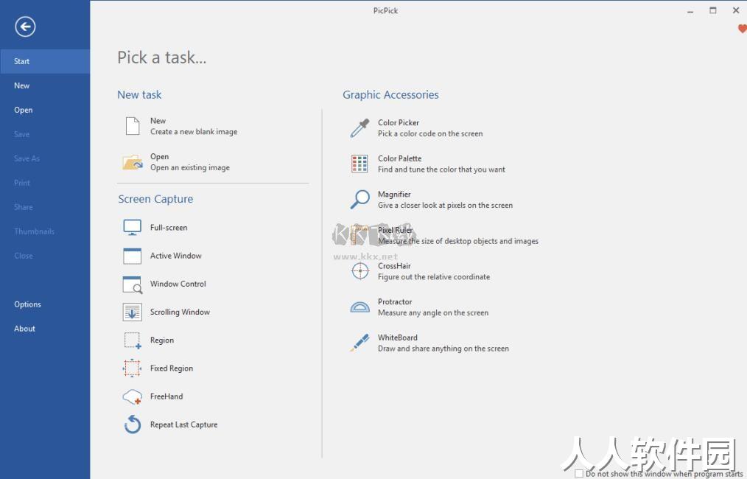Choose Print in the sidebar

45,183
